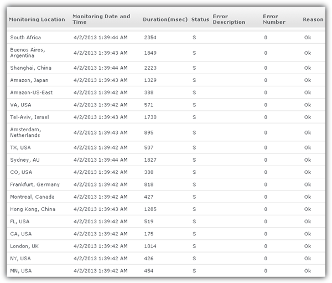Click the London, UK location cell

point(24,246)
